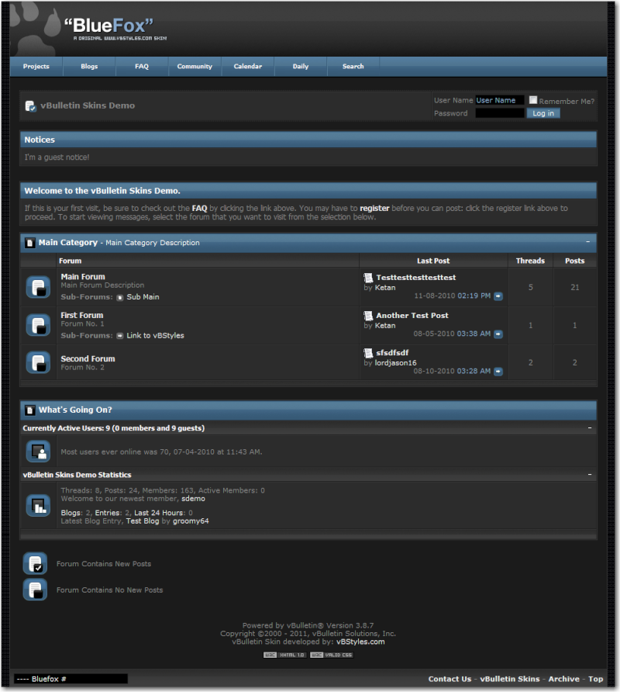Open the Archive footer link

(563, 680)
